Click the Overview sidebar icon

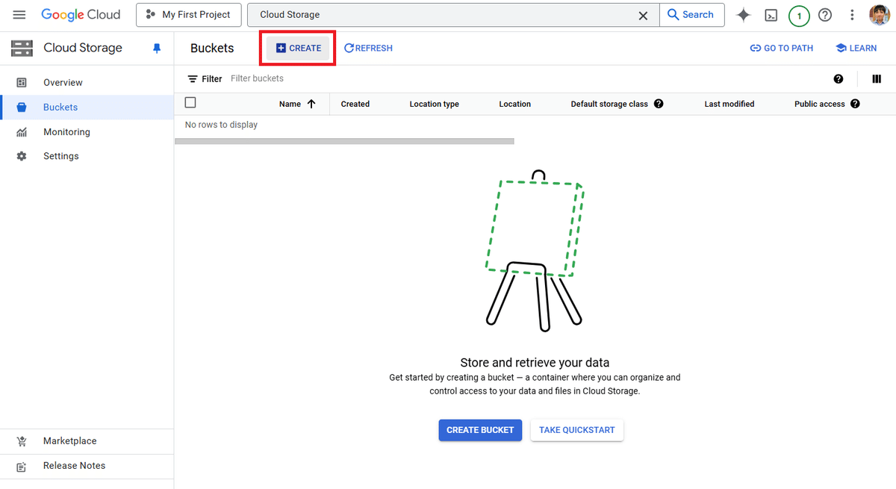tap(22, 82)
